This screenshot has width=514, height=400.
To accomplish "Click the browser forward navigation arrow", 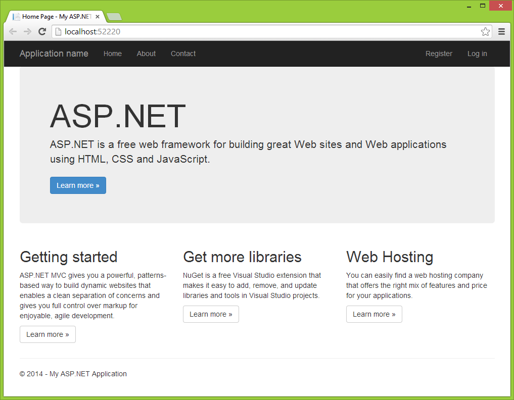I will click(x=27, y=31).
